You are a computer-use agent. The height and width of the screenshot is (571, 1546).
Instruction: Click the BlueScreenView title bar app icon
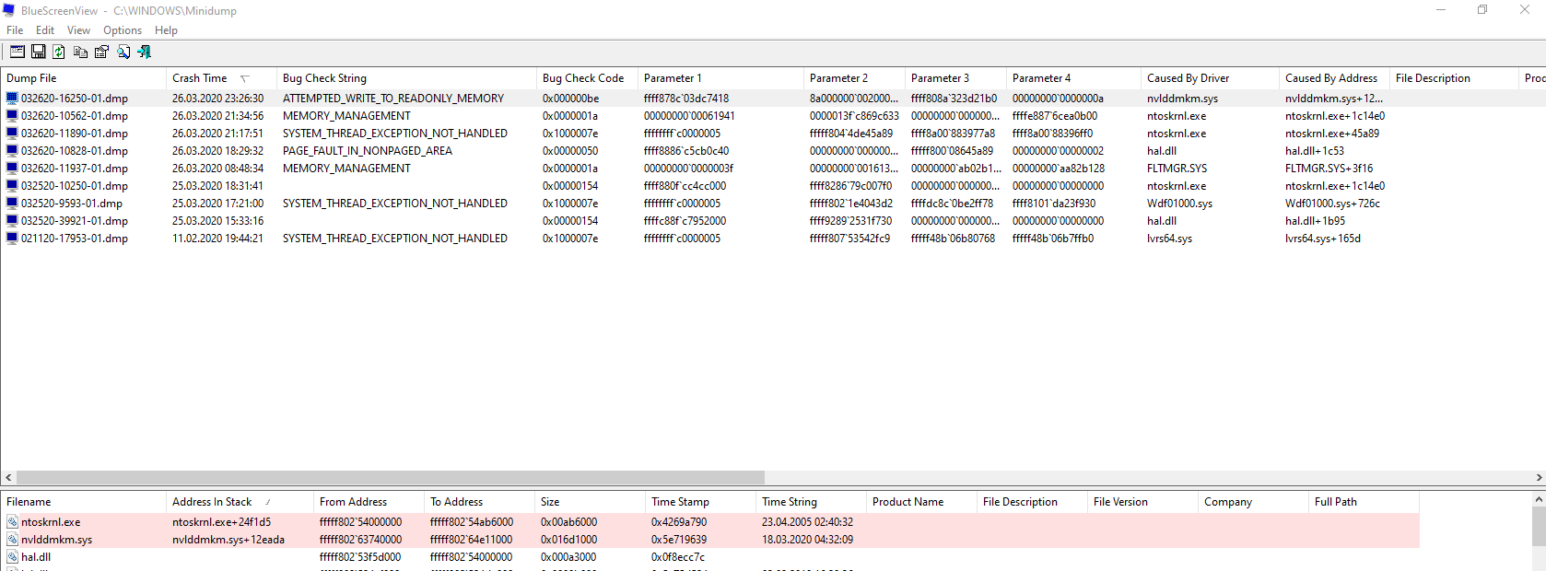[x=9, y=10]
